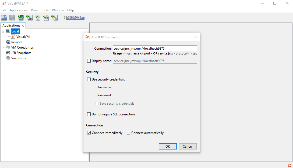Image resolution: width=293 pixels, height=168 pixels.
Task: Check Use security credentials
Action: pos(89,79)
